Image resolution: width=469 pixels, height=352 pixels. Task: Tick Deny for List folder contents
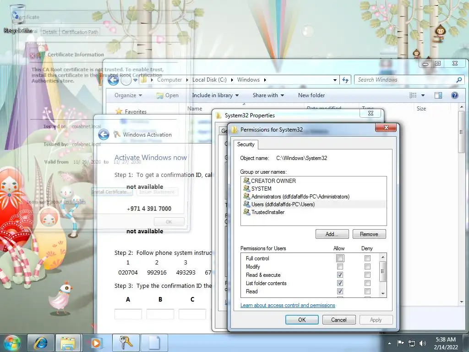367,283
